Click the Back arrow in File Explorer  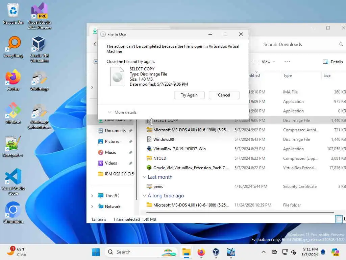click(x=95, y=44)
